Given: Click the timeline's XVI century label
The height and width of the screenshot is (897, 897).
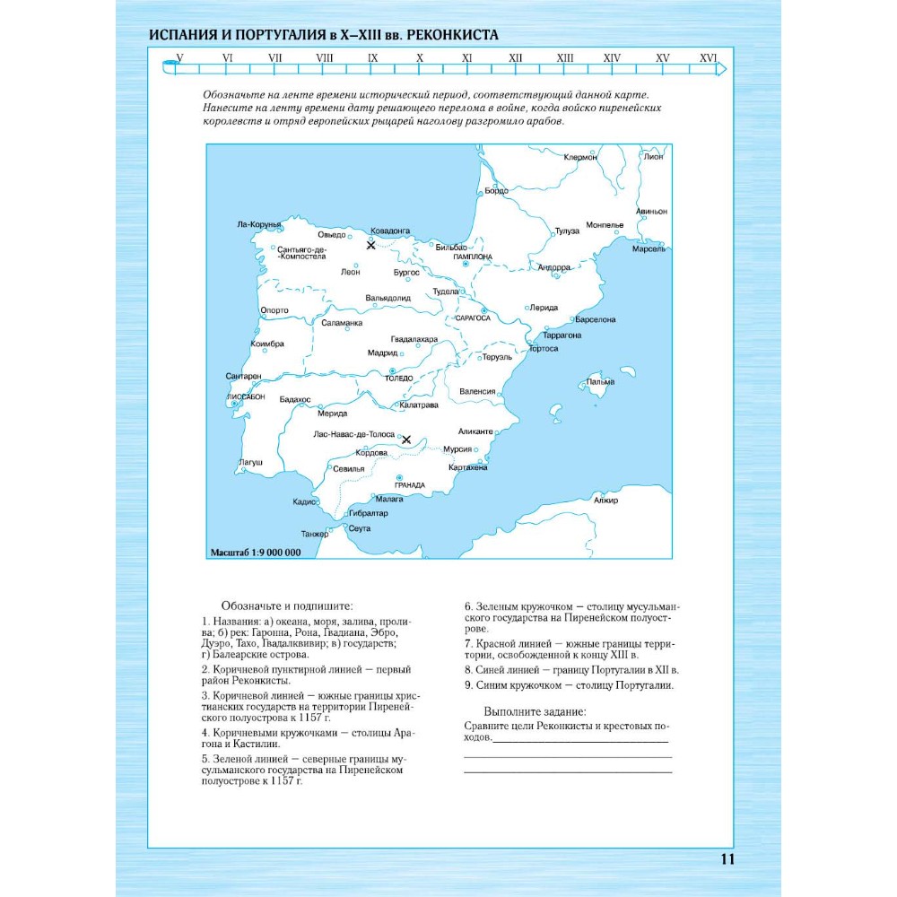Looking at the screenshot, I should (708, 58).
